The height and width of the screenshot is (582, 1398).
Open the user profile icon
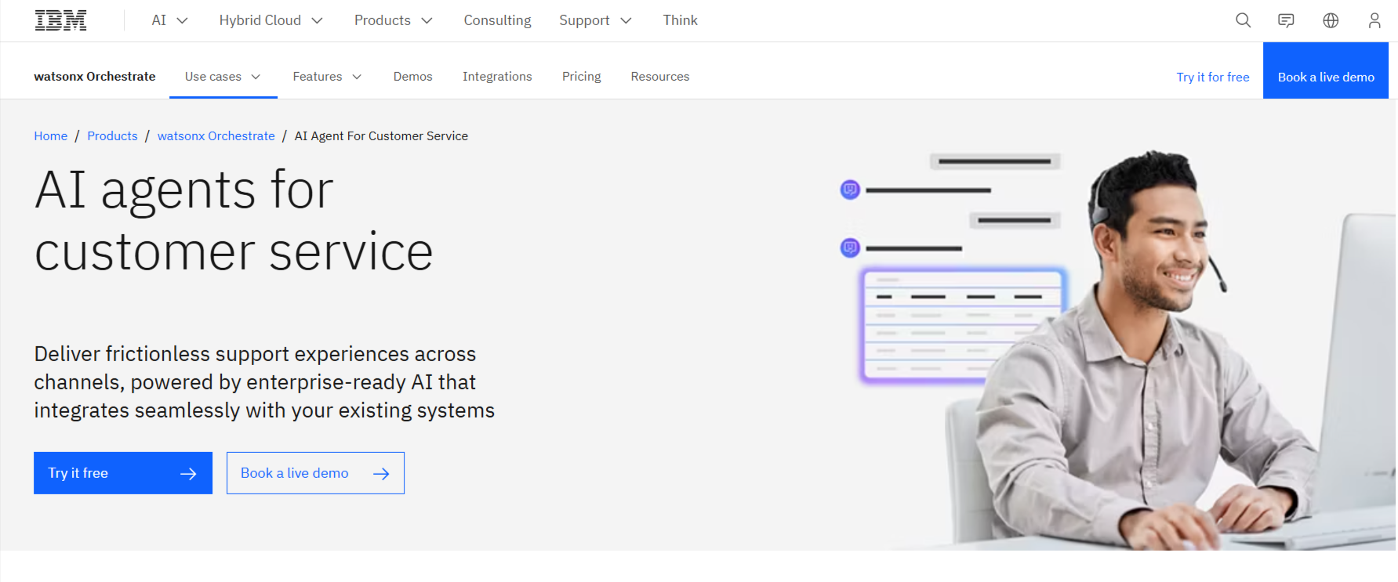click(1374, 20)
